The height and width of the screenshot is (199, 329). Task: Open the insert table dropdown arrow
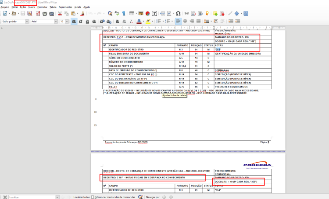136,14
